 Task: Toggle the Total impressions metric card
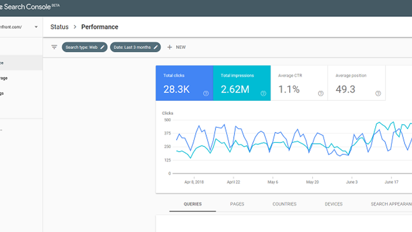point(242,83)
